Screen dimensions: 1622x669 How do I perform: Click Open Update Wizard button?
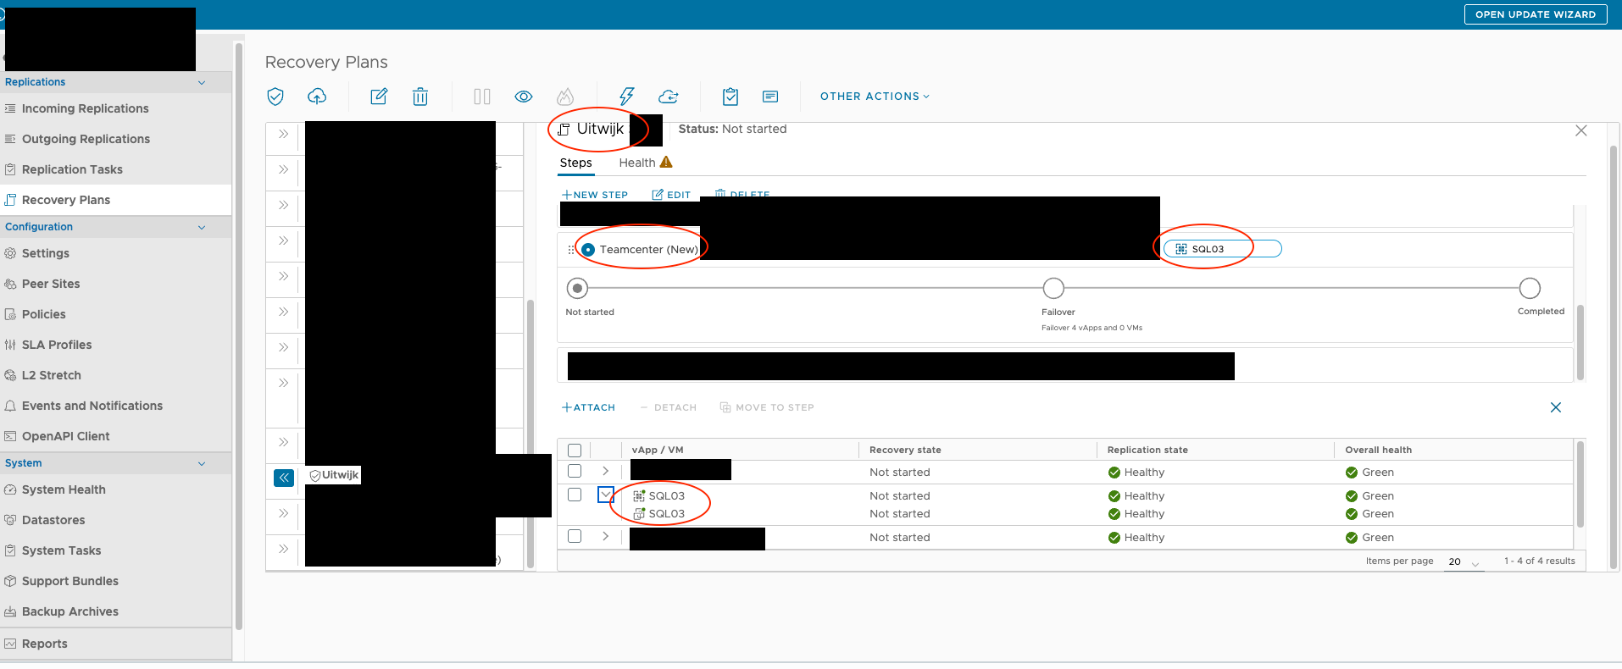point(1535,14)
